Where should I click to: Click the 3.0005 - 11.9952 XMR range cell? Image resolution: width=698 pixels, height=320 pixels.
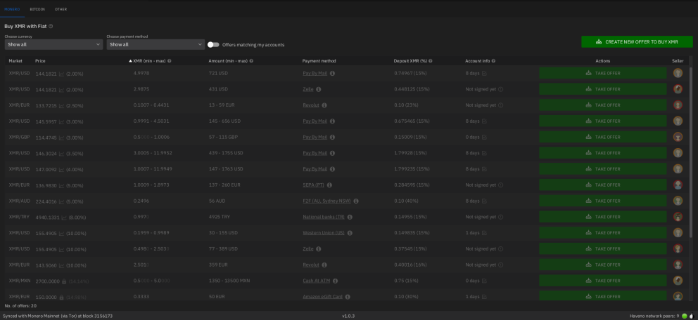153,153
